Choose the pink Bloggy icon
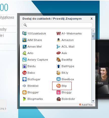Screen dimensions: 109x118 pyautogui.click(x=59, y=92)
